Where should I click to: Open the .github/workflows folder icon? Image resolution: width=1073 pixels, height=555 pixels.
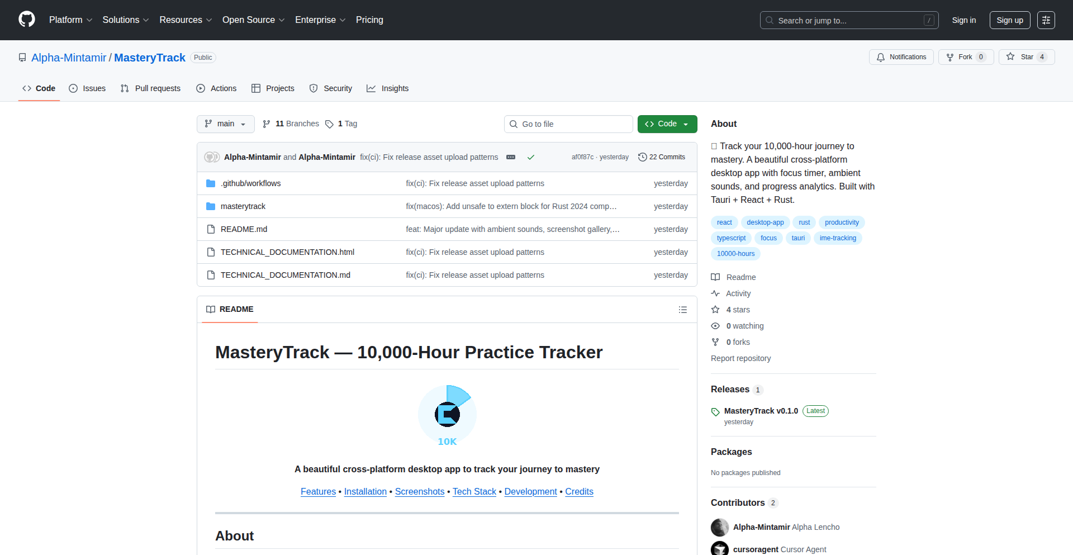[x=211, y=183]
